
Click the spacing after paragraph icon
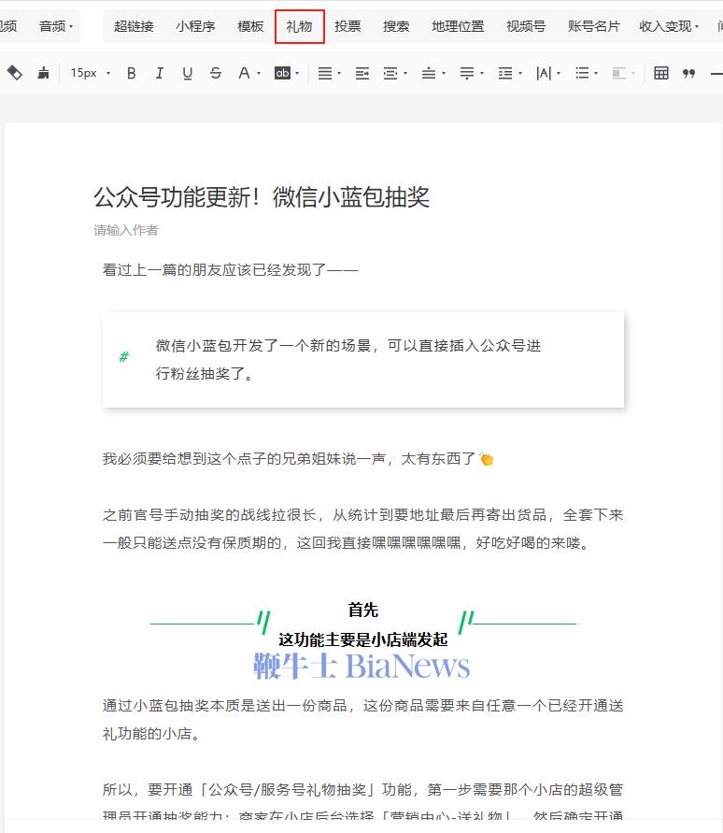coord(467,73)
